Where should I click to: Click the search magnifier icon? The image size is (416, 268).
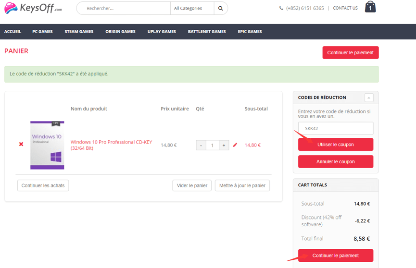coord(220,8)
